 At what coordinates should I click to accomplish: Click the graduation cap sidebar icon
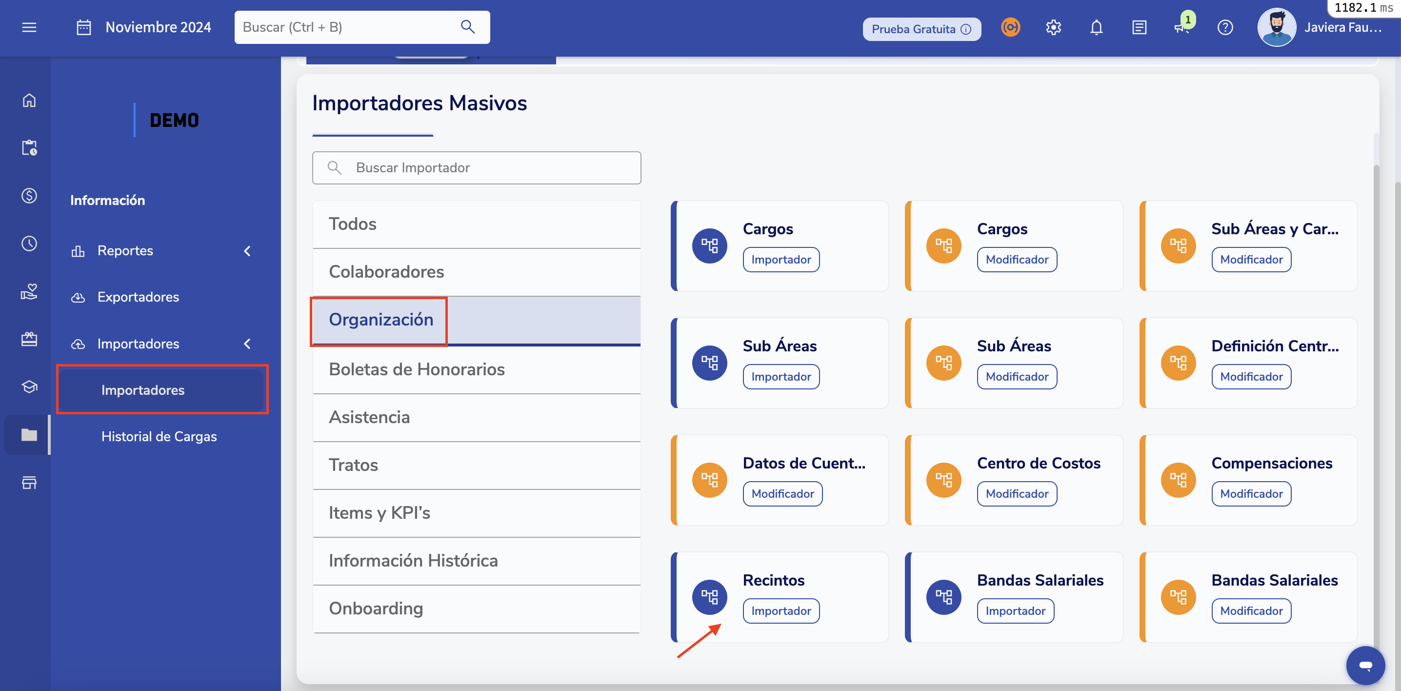29,387
